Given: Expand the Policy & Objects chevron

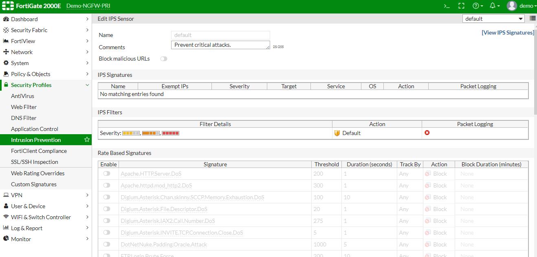Looking at the screenshot, I should point(87,74).
